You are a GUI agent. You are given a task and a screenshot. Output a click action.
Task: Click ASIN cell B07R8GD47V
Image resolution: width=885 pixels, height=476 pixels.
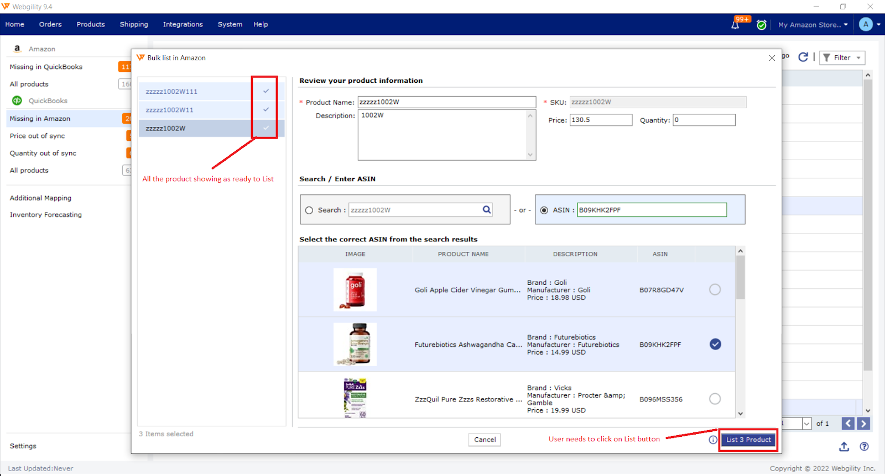pos(662,290)
